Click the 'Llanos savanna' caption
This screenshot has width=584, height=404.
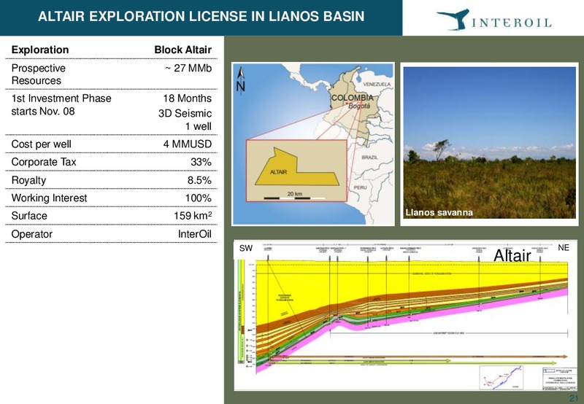point(439,212)
